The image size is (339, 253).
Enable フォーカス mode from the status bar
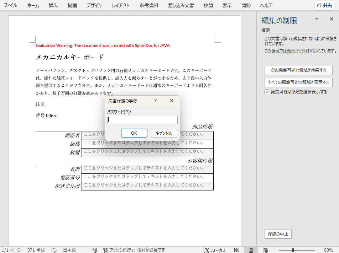[x=214, y=249]
